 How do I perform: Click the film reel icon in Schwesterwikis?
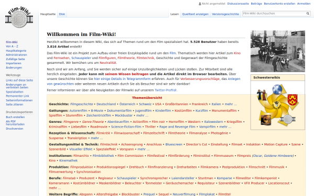[288, 119]
